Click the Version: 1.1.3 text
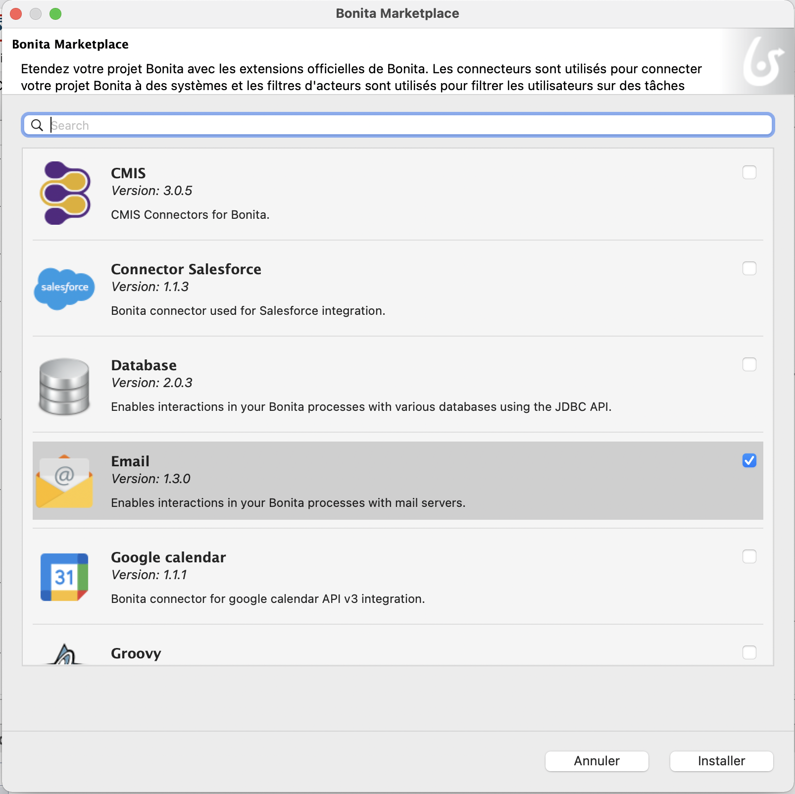Screen dimensions: 795x794 (149, 287)
